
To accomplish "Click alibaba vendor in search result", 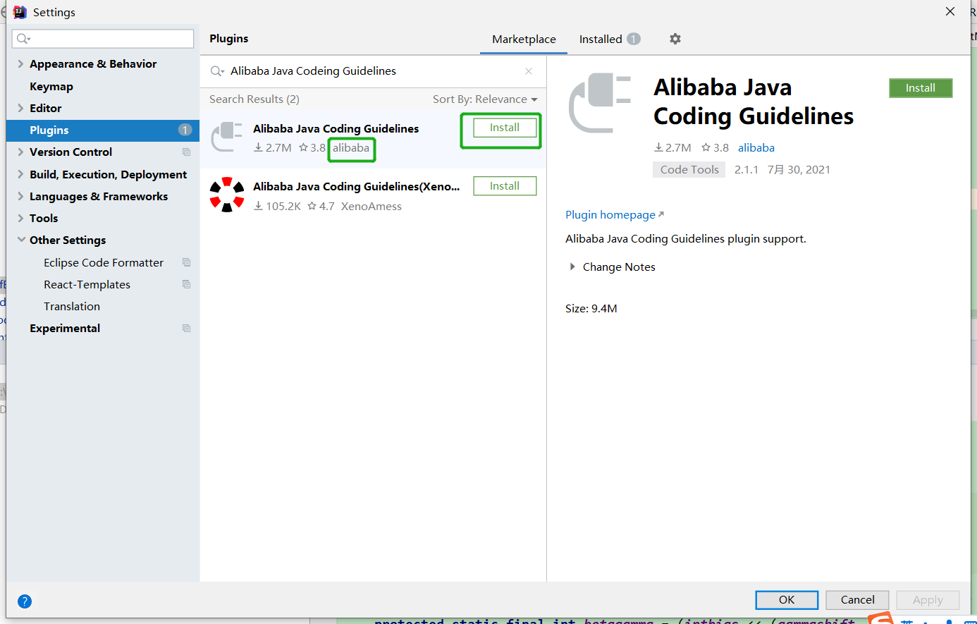I will click(x=351, y=148).
